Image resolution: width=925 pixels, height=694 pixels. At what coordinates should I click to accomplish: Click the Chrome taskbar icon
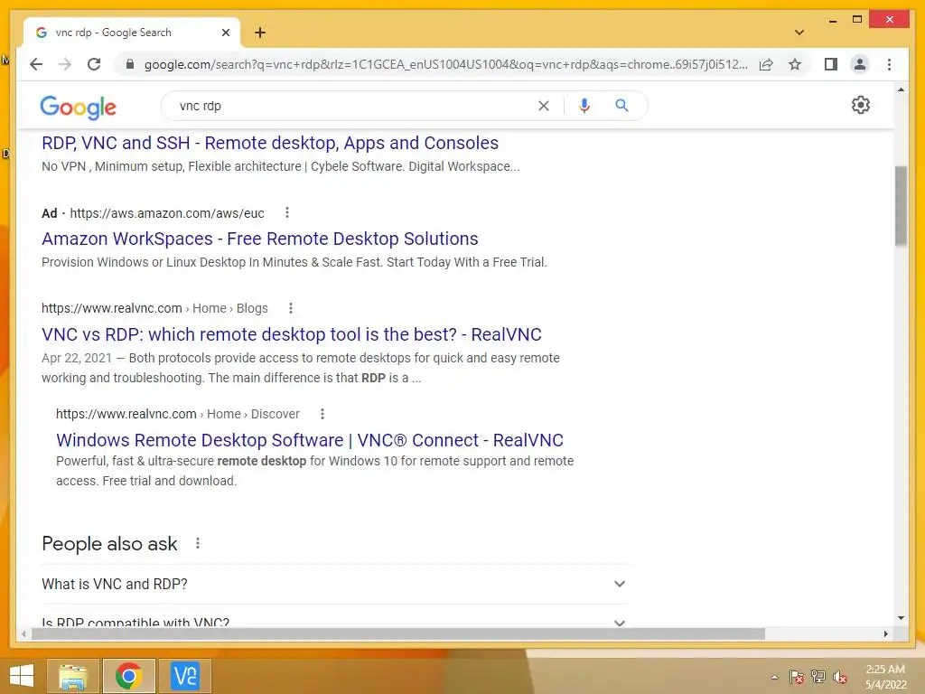tap(128, 676)
